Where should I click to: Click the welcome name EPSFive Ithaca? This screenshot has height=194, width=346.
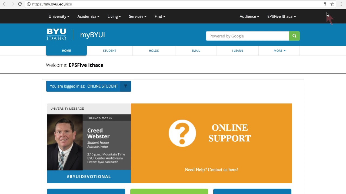(86, 65)
